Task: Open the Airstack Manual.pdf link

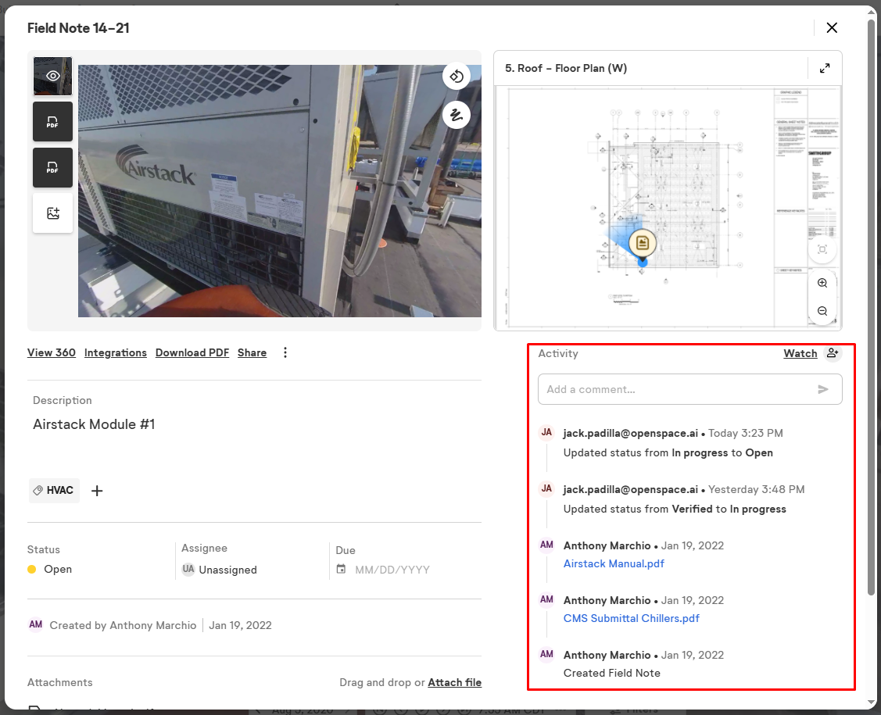Action: coord(614,563)
